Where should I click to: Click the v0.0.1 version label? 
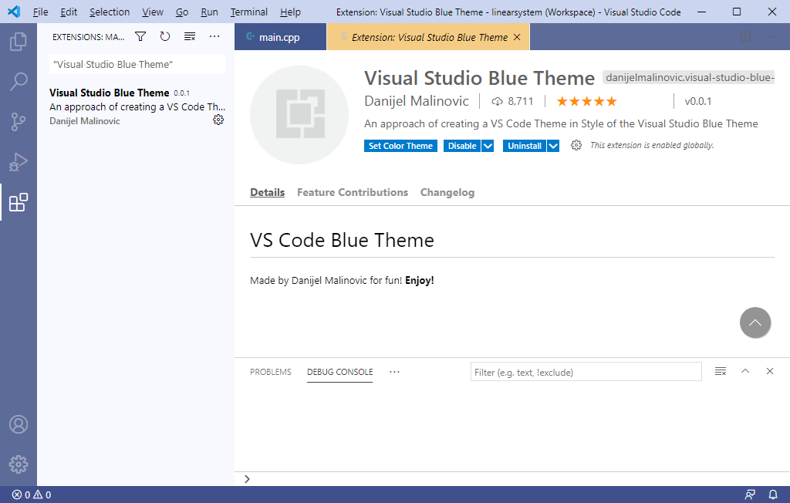[x=697, y=101]
